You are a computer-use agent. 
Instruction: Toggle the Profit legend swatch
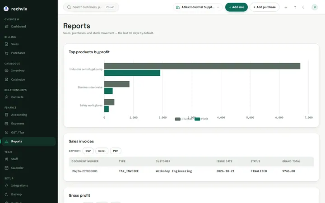(x=197, y=119)
